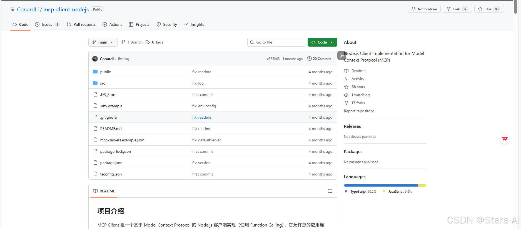View the 88 stars link
The image size is (521, 229).
[355, 87]
